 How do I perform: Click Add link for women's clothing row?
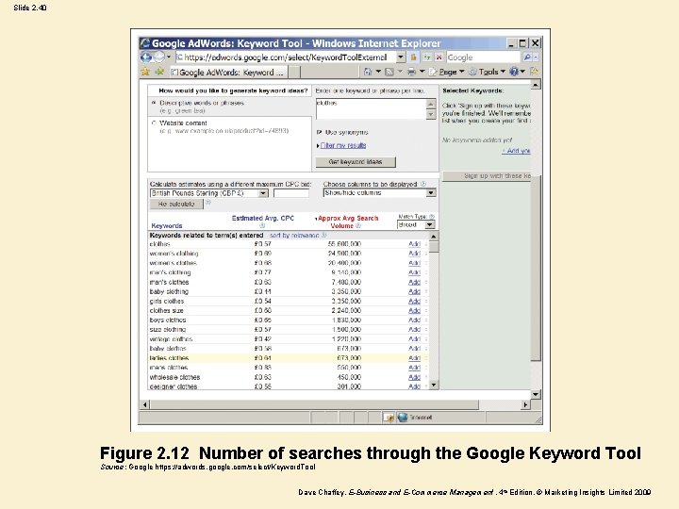coord(414,254)
